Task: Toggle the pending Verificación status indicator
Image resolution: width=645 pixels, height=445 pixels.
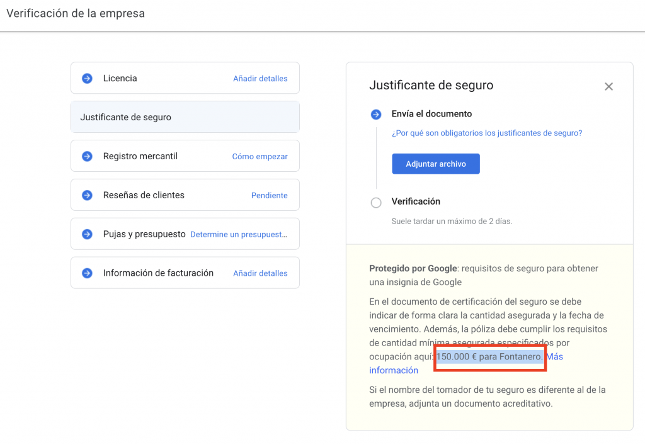Action: click(x=376, y=203)
